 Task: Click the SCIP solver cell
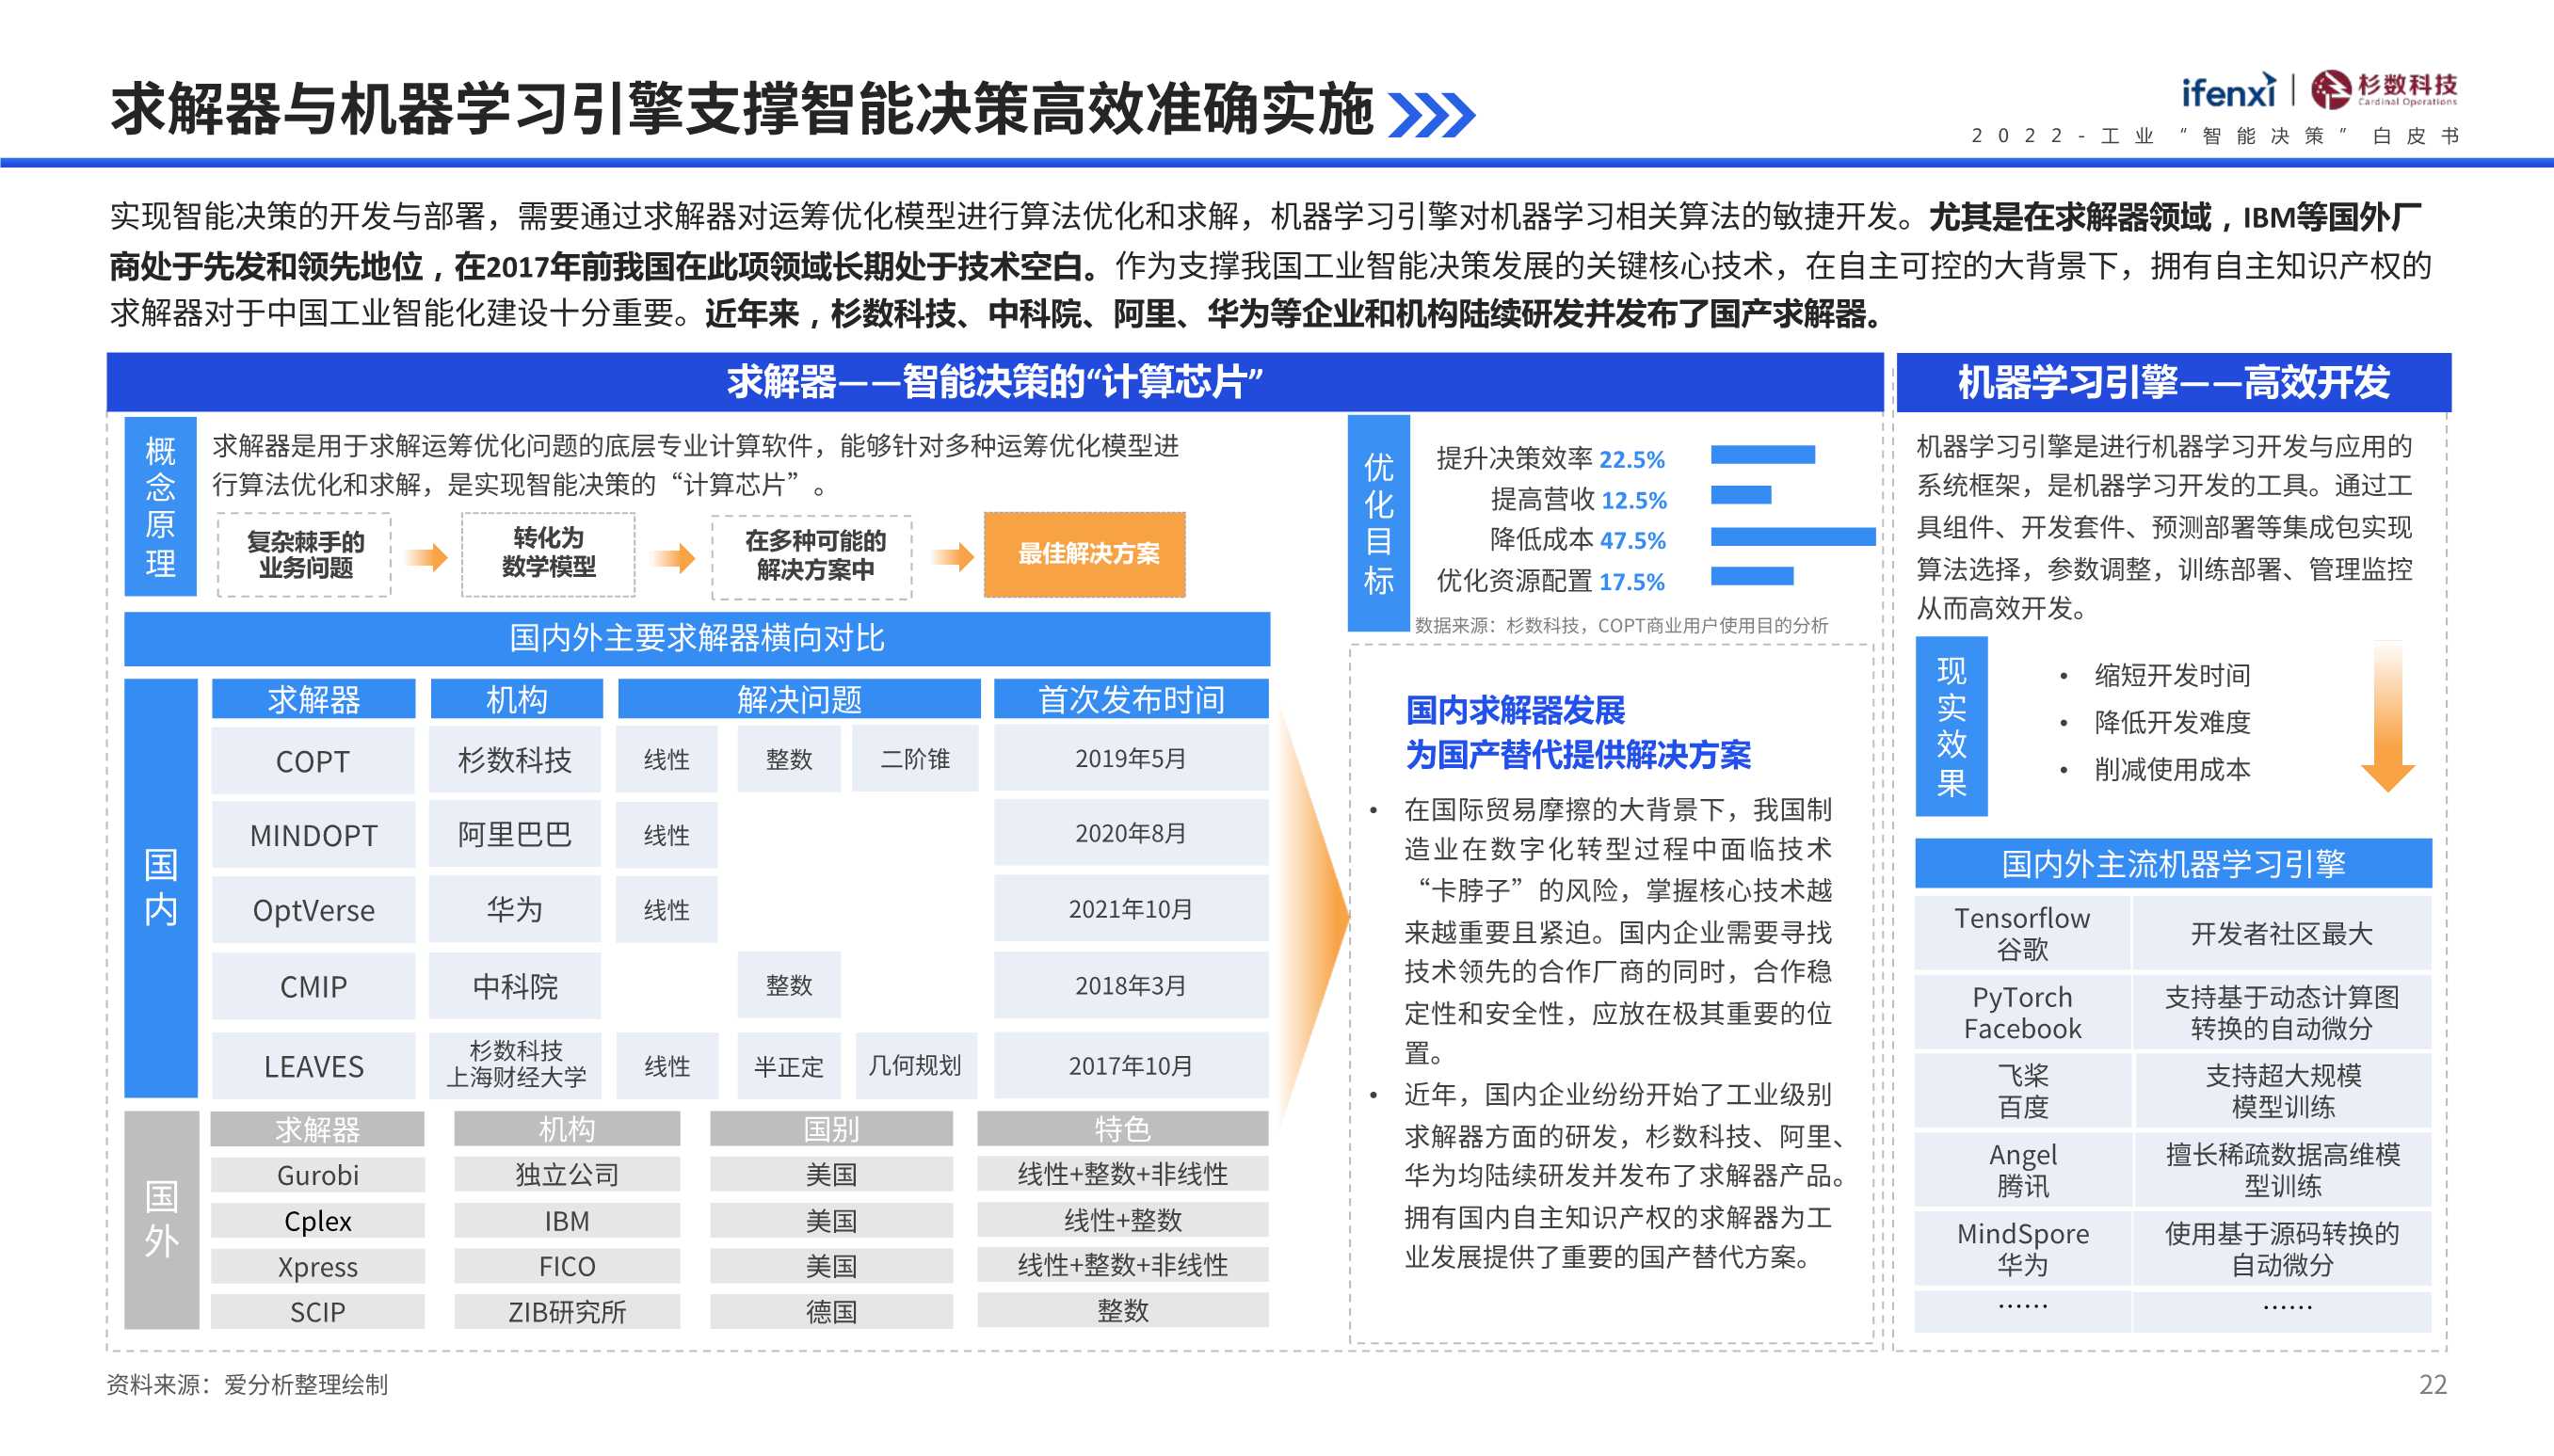317,1312
